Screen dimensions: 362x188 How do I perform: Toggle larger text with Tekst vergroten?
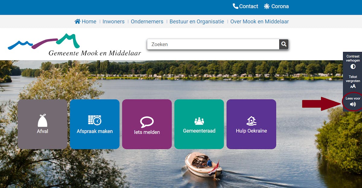[353, 86]
